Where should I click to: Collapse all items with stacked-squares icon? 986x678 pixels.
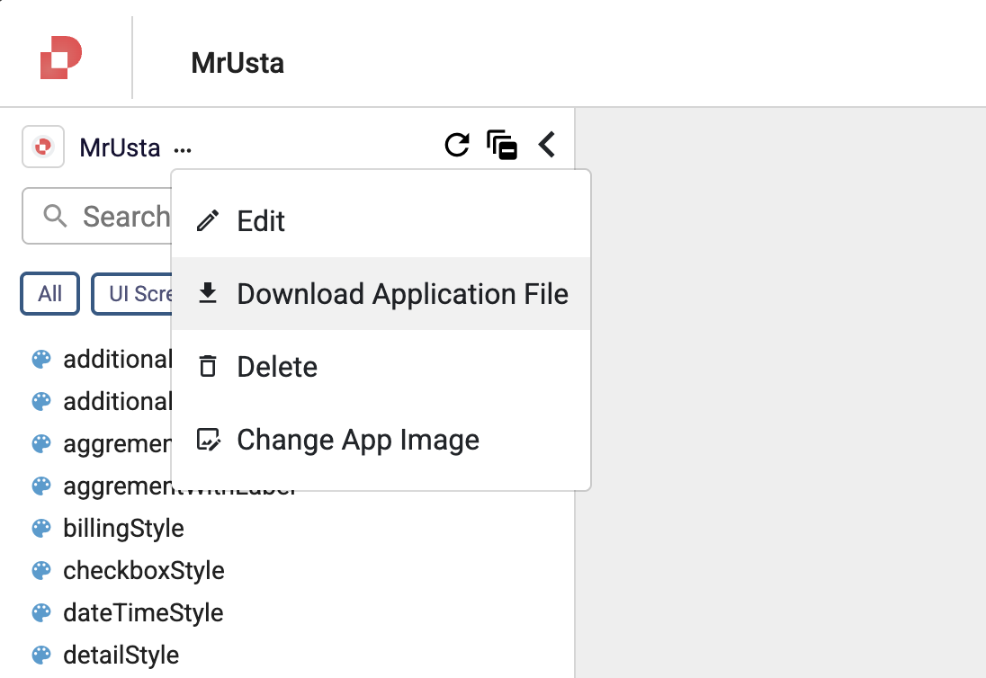[x=502, y=145]
